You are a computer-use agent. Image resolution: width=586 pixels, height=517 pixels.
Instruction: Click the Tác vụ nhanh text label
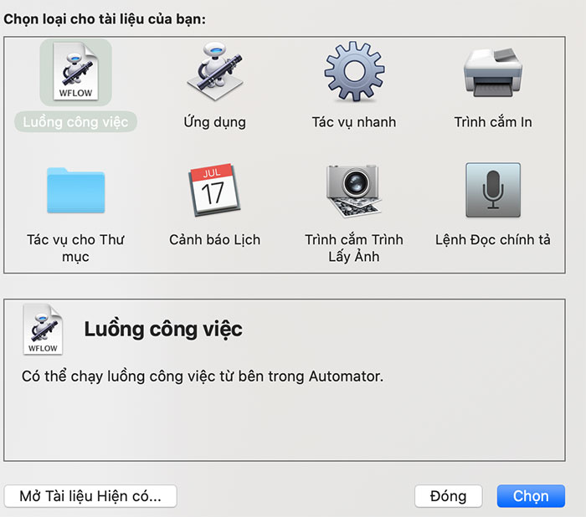pos(354,122)
